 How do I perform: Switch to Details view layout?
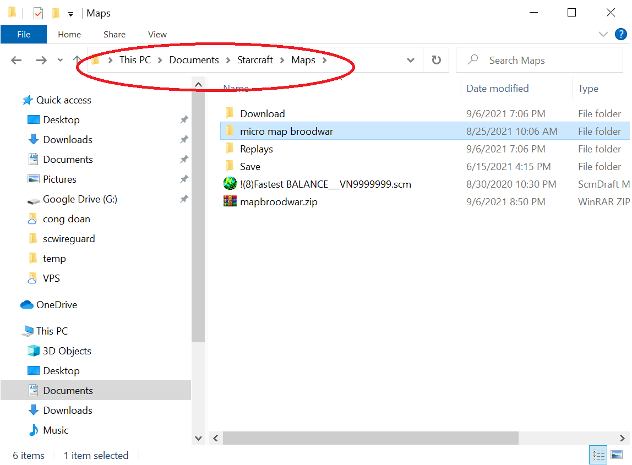[x=598, y=455]
